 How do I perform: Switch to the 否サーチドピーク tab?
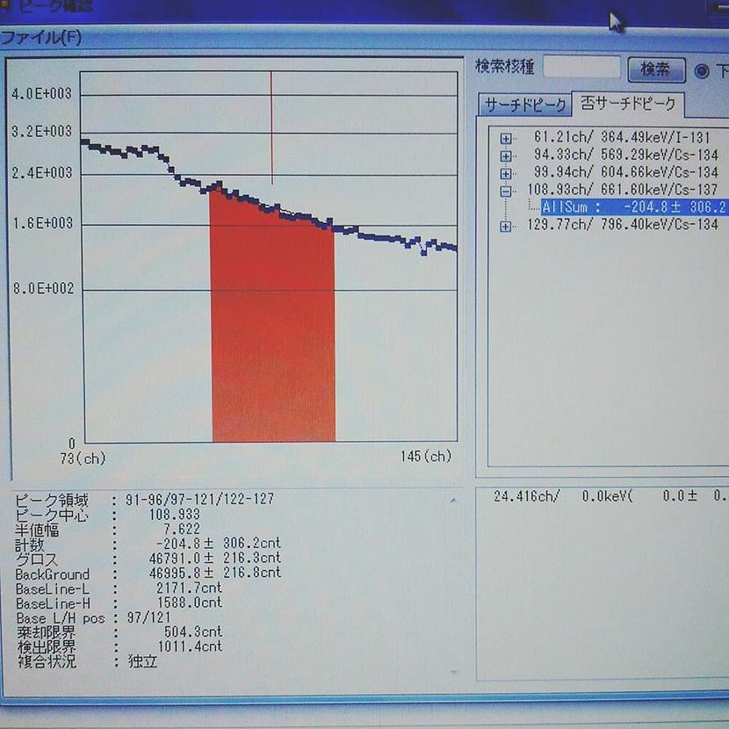click(x=627, y=104)
